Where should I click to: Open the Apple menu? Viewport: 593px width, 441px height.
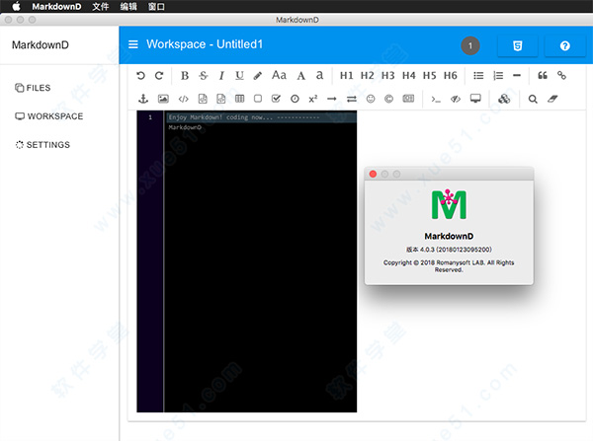point(16,7)
